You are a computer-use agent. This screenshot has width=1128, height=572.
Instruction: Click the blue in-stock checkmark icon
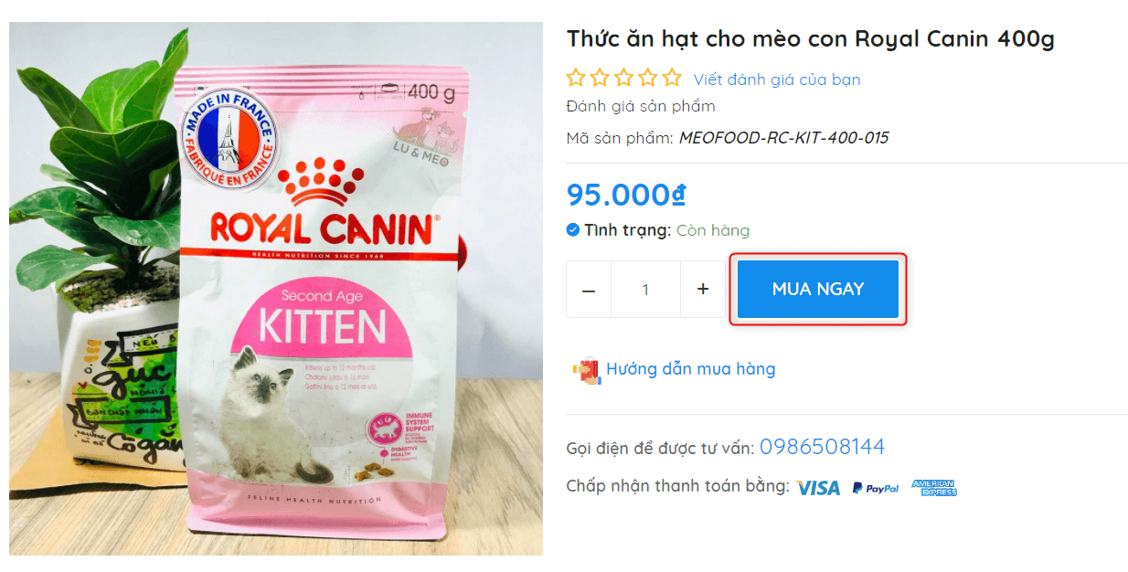(573, 230)
